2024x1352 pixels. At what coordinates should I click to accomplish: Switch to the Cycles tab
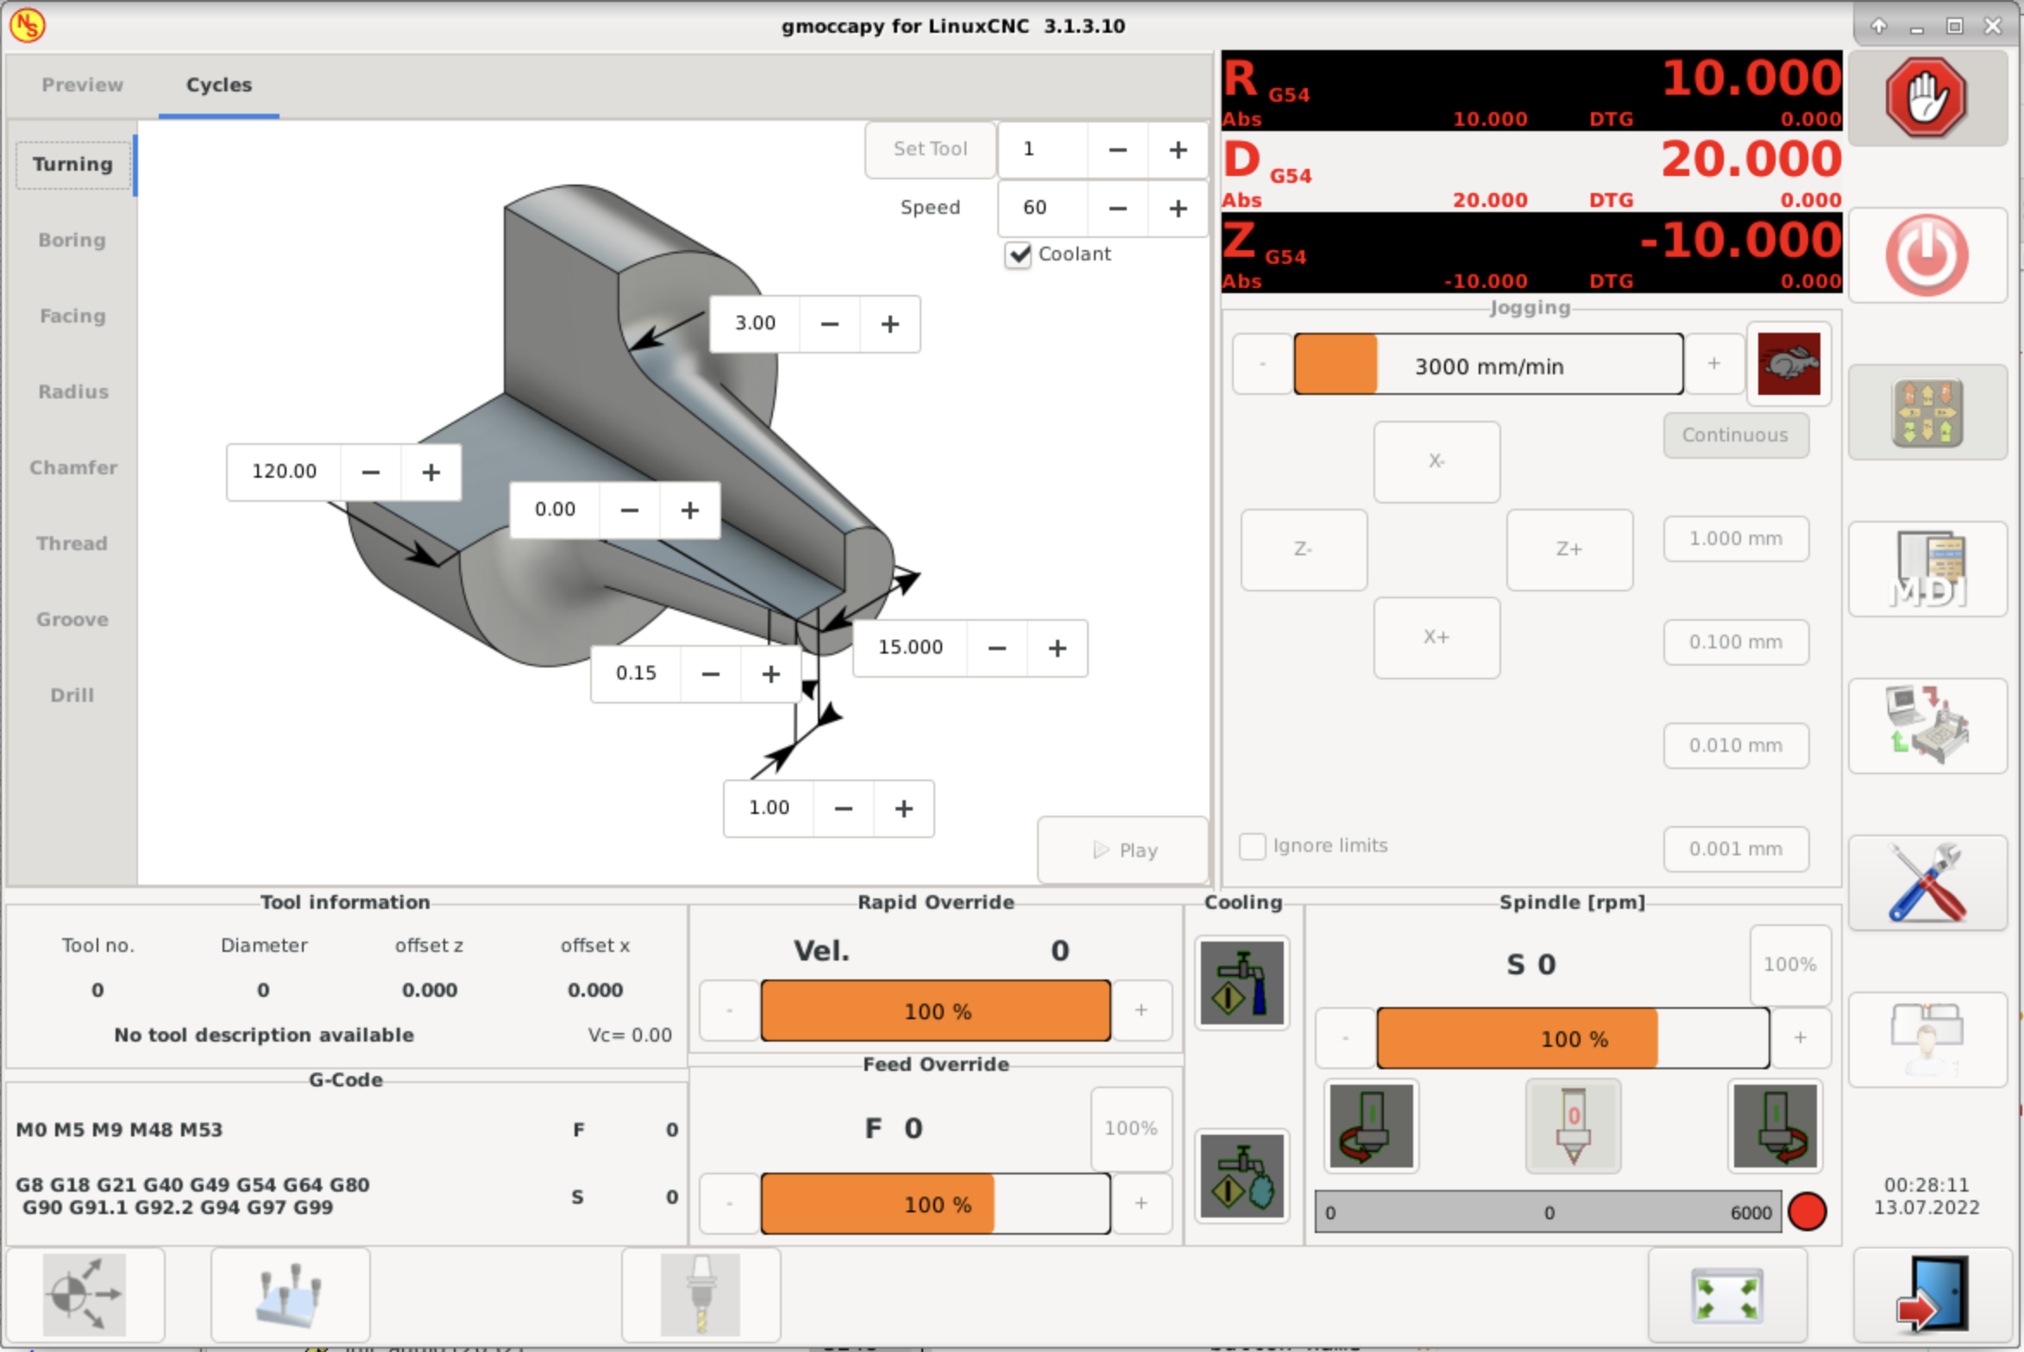click(219, 85)
